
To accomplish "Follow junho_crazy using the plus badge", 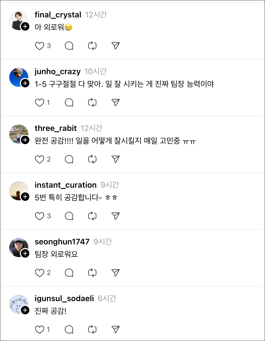I will pyautogui.click(x=25, y=83).
